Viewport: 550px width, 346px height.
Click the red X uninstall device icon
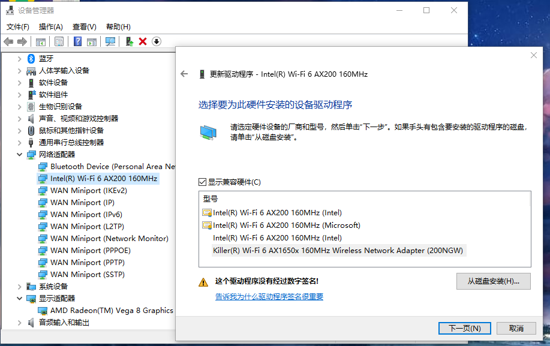click(x=143, y=42)
